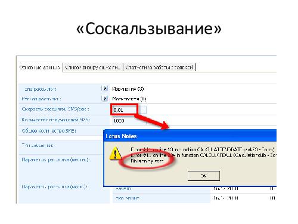Click the Lotus Notes dialog title bar
This screenshot has height=224, width=298.
pos(190,136)
